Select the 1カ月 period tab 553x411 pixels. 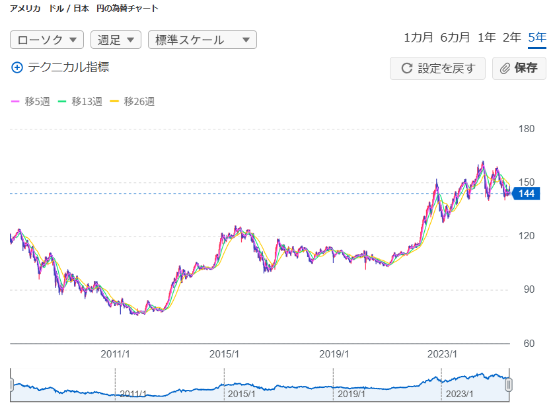pos(418,37)
